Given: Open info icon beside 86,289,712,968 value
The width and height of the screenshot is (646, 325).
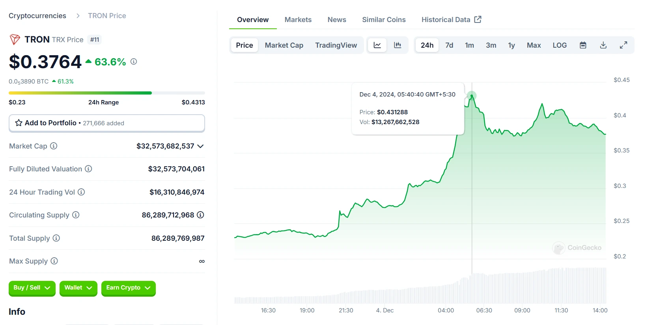Looking at the screenshot, I should click(x=200, y=215).
